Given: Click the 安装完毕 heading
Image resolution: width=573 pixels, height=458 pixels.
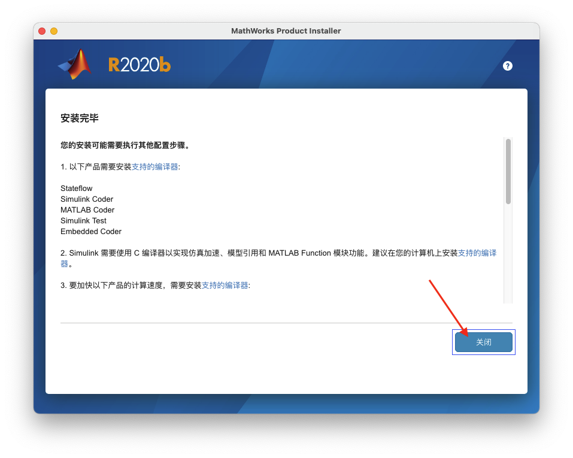Looking at the screenshot, I should 80,118.
